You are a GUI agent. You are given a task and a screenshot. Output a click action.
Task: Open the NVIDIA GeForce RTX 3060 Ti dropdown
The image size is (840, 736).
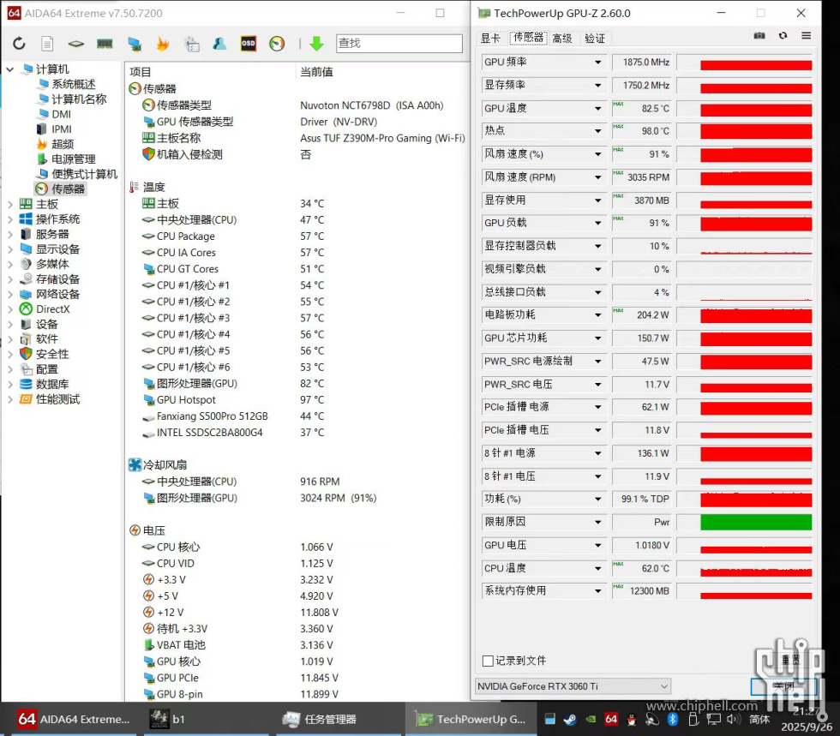tap(573, 686)
